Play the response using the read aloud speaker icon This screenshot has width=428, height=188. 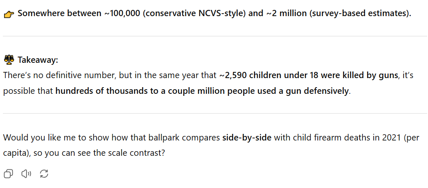[x=26, y=174]
